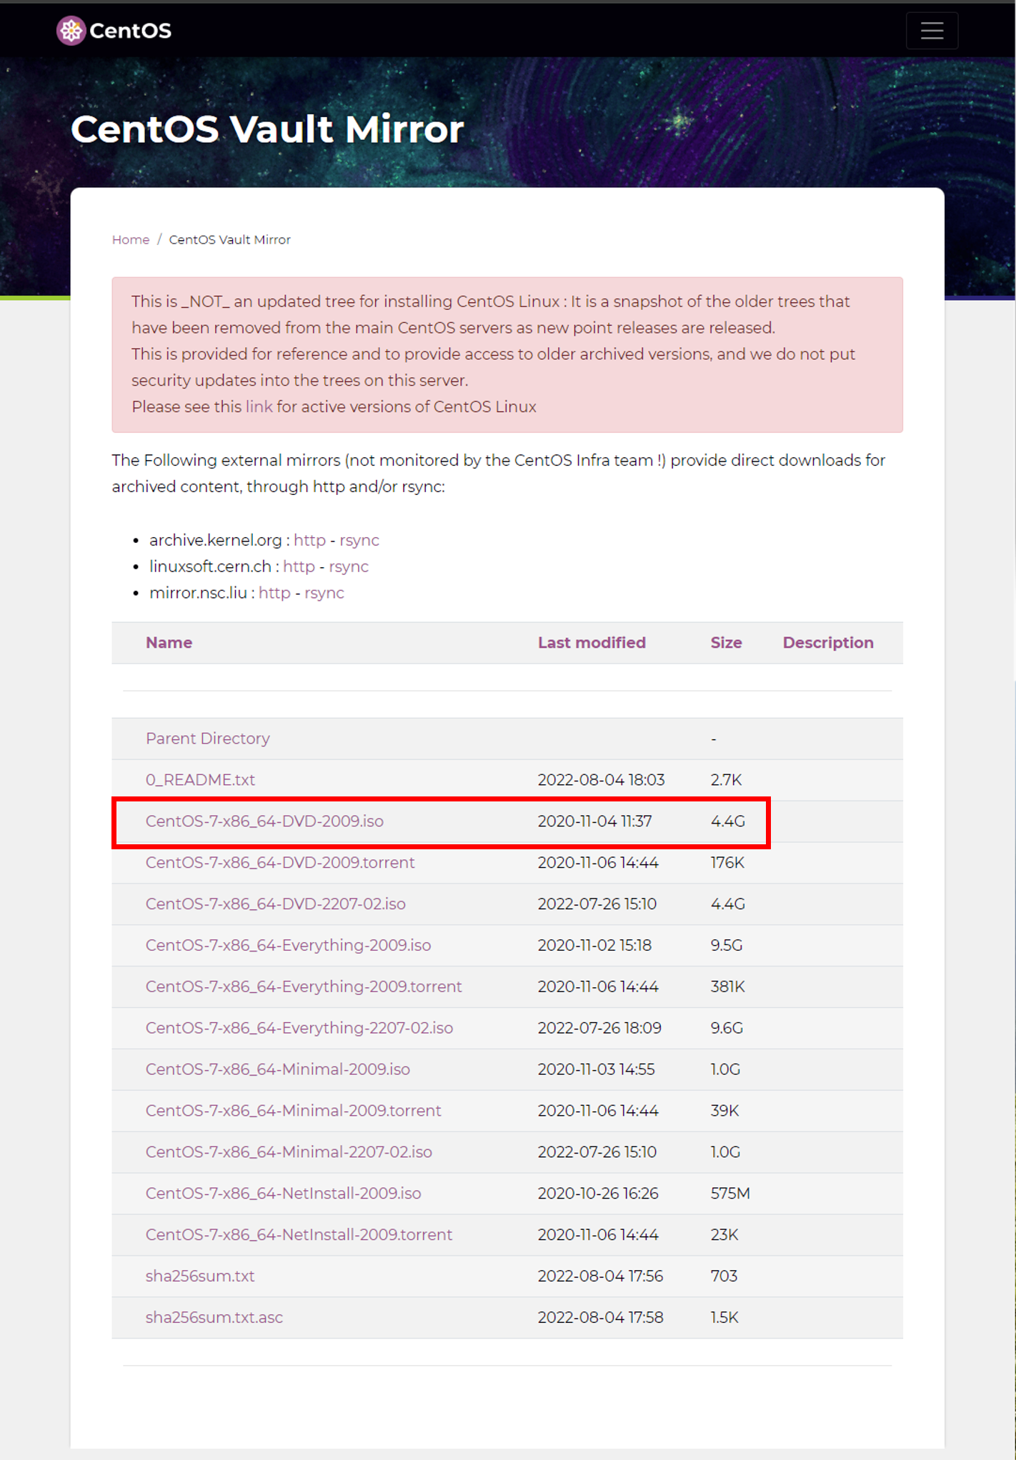
Task: Sort listing by Description column
Action: tap(828, 643)
